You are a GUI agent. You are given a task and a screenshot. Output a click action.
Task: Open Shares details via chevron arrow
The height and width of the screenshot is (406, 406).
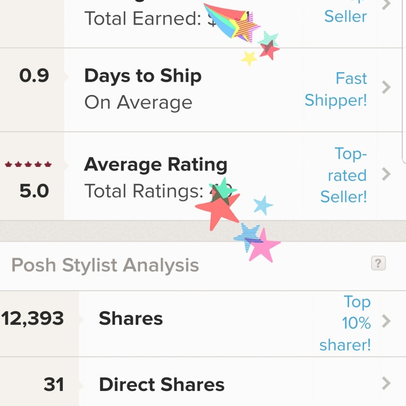point(387,322)
